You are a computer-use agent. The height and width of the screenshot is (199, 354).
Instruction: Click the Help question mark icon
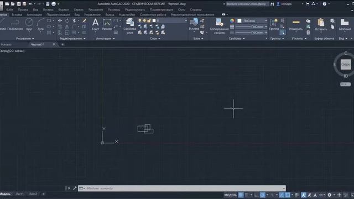click(x=325, y=4)
